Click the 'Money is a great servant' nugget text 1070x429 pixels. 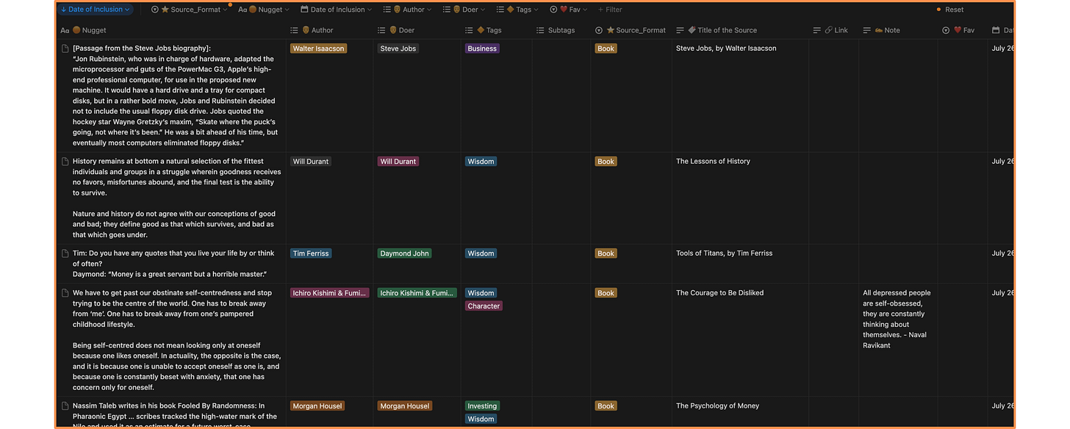(x=173, y=264)
